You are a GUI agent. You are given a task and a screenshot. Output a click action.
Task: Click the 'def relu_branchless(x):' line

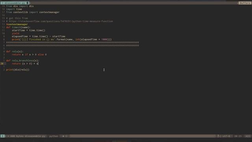[22, 61]
